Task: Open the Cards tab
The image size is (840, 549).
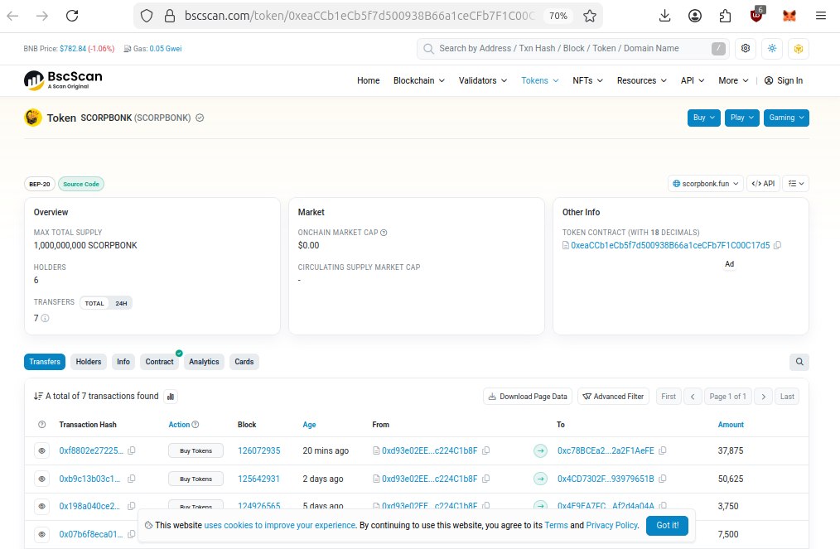Action: pos(244,362)
